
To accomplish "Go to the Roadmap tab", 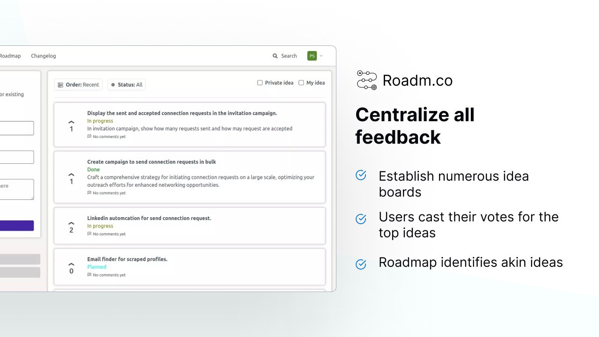I will (10, 56).
